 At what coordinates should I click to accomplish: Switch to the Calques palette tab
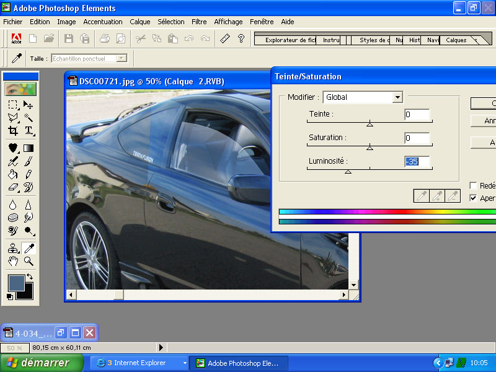[456, 40]
